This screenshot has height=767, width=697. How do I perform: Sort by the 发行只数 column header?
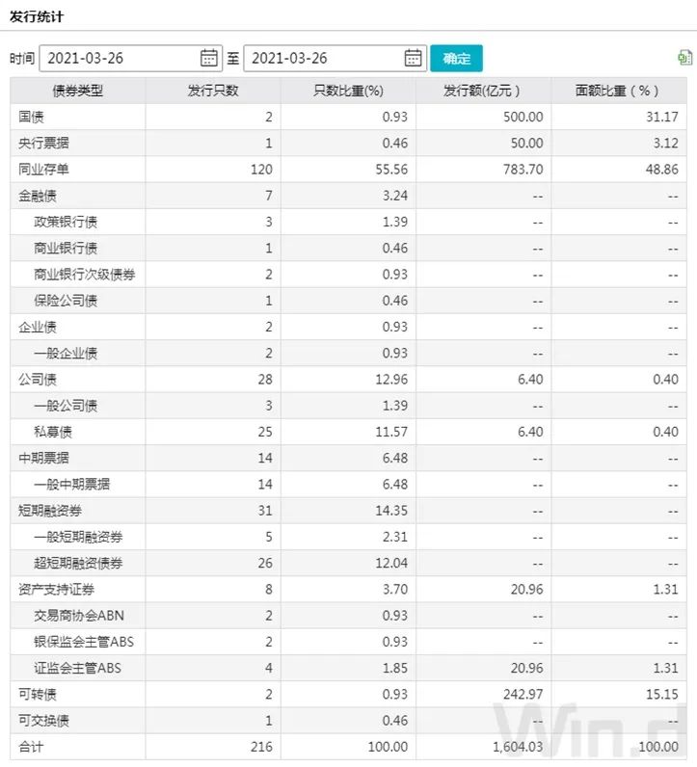(x=213, y=91)
